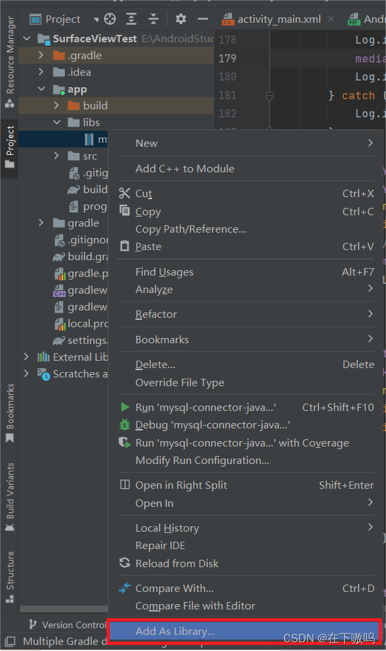
Task: Choose Add C++ to Module
Action: [x=246, y=168]
